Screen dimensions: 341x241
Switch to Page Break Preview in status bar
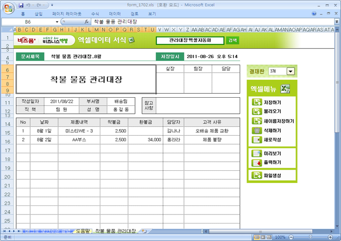pyautogui.click(x=269, y=237)
